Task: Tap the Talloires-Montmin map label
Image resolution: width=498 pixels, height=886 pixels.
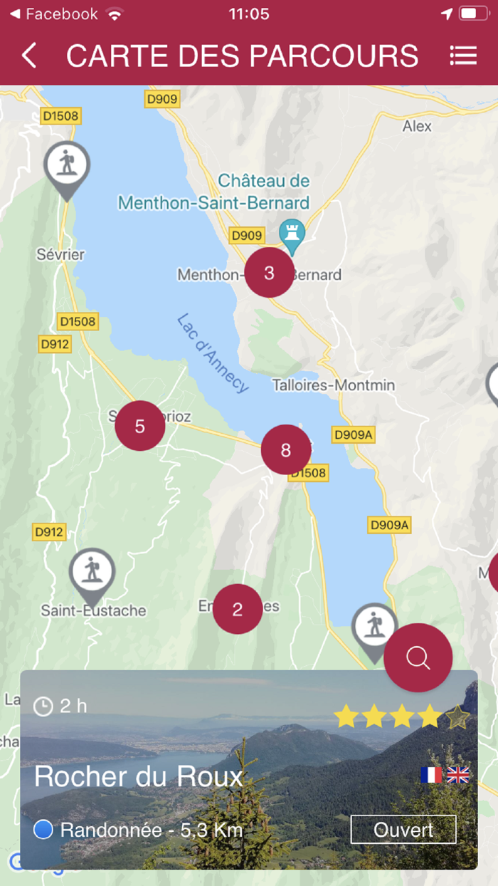Action: tap(334, 385)
